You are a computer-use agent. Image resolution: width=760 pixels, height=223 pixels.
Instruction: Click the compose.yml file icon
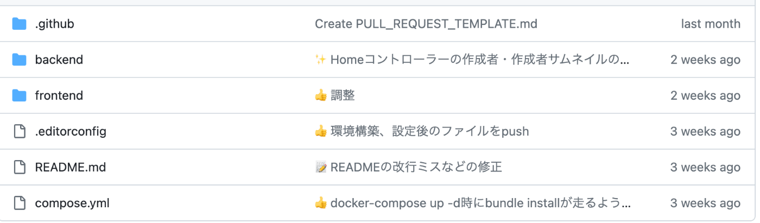pos(20,203)
